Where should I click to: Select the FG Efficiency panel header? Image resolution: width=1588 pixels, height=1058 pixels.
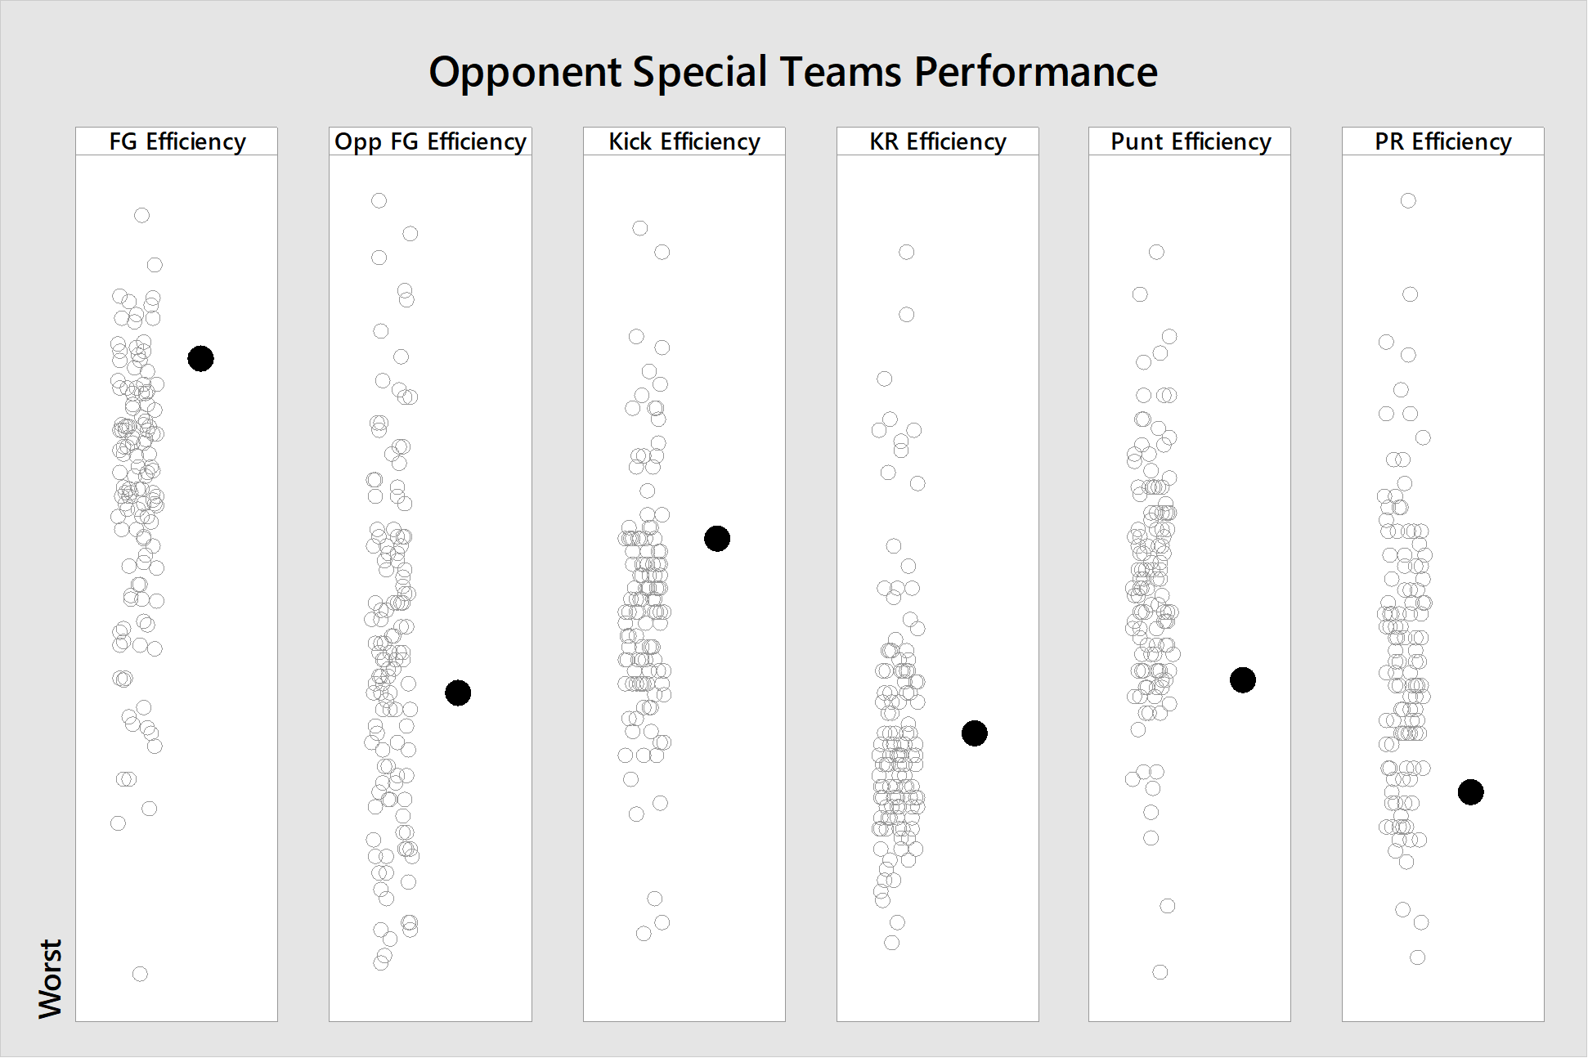coord(177,141)
